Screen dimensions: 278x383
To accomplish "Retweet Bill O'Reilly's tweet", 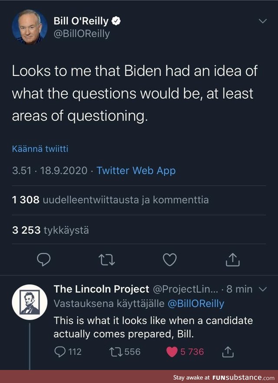I will click(107, 259).
